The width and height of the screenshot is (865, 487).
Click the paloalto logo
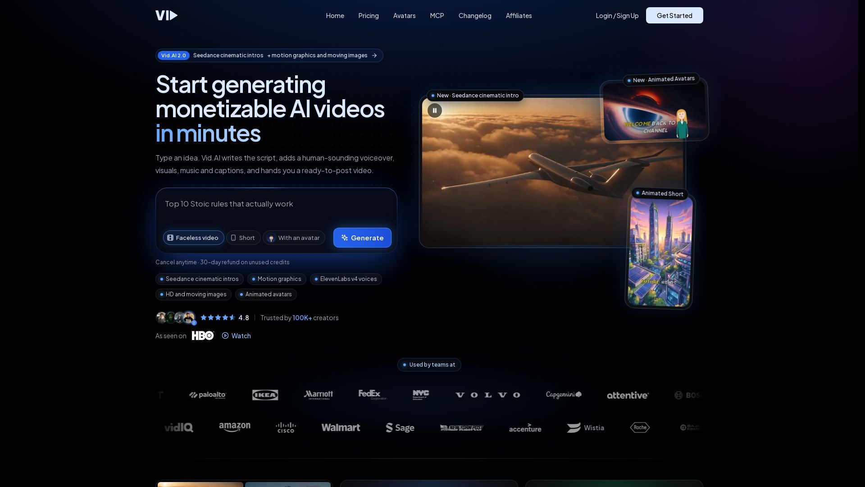click(x=208, y=395)
